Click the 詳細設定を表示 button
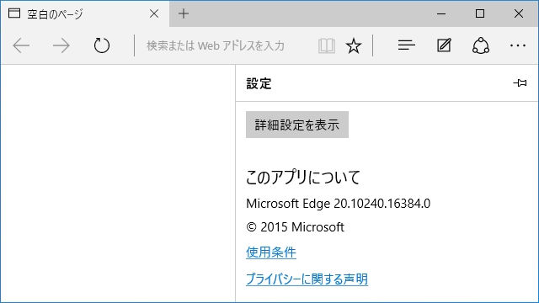539x303 pixels. click(297, 125)
